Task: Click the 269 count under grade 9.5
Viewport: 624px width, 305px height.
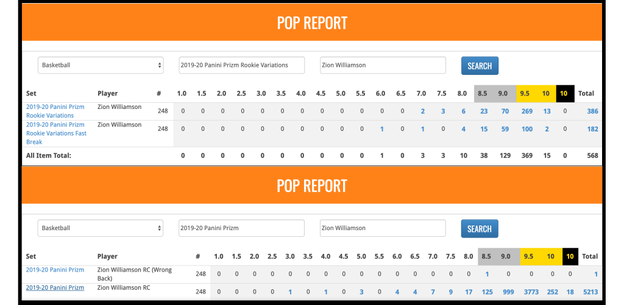Action: 527,111
